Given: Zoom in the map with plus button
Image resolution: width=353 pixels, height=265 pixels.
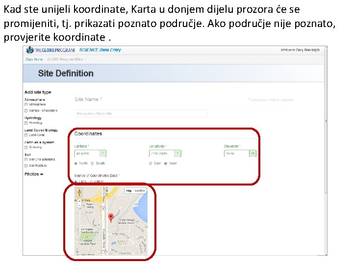Looking at the screenshot, I should [79, 201].
